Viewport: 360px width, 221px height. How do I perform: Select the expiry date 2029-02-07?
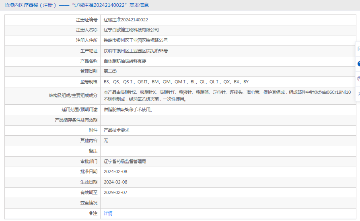click(x=115, y=192)
